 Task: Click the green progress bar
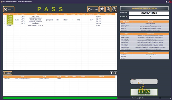[x=60, y=98]
